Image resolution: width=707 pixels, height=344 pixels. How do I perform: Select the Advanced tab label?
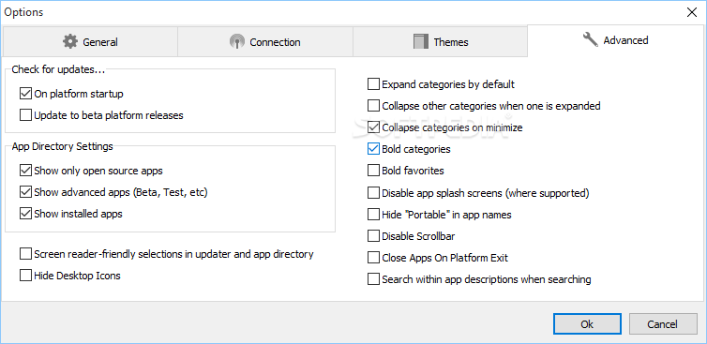[625, 40]
